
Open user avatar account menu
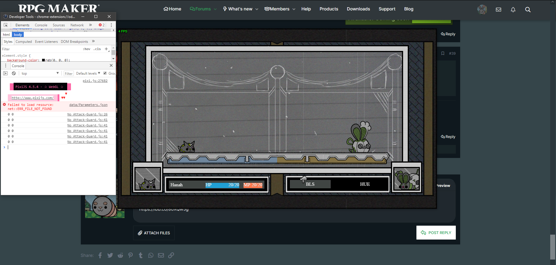coord(482,10)
